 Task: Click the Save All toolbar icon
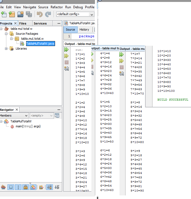[29, 14]
